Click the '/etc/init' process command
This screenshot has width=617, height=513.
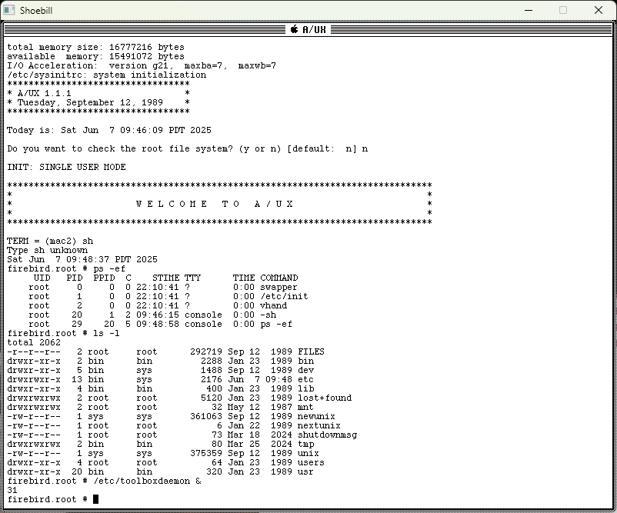284,297
